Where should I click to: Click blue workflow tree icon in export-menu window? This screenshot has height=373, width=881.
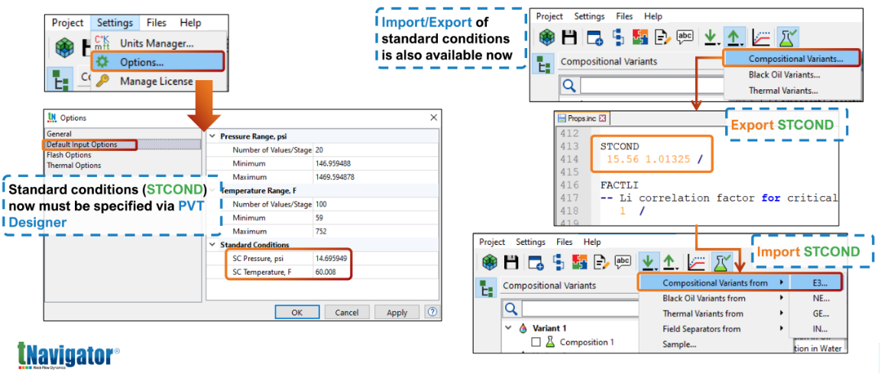click(618, 37)
